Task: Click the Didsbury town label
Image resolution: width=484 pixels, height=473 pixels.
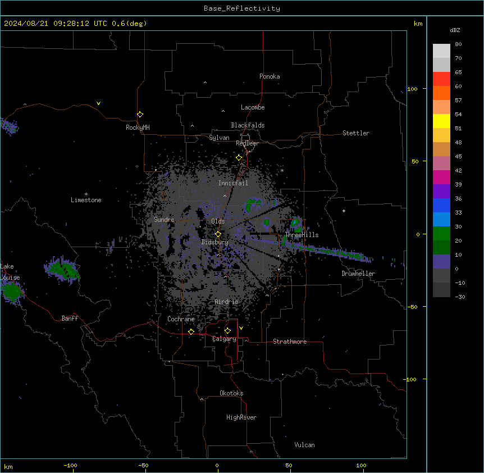Action: [215, 242]
